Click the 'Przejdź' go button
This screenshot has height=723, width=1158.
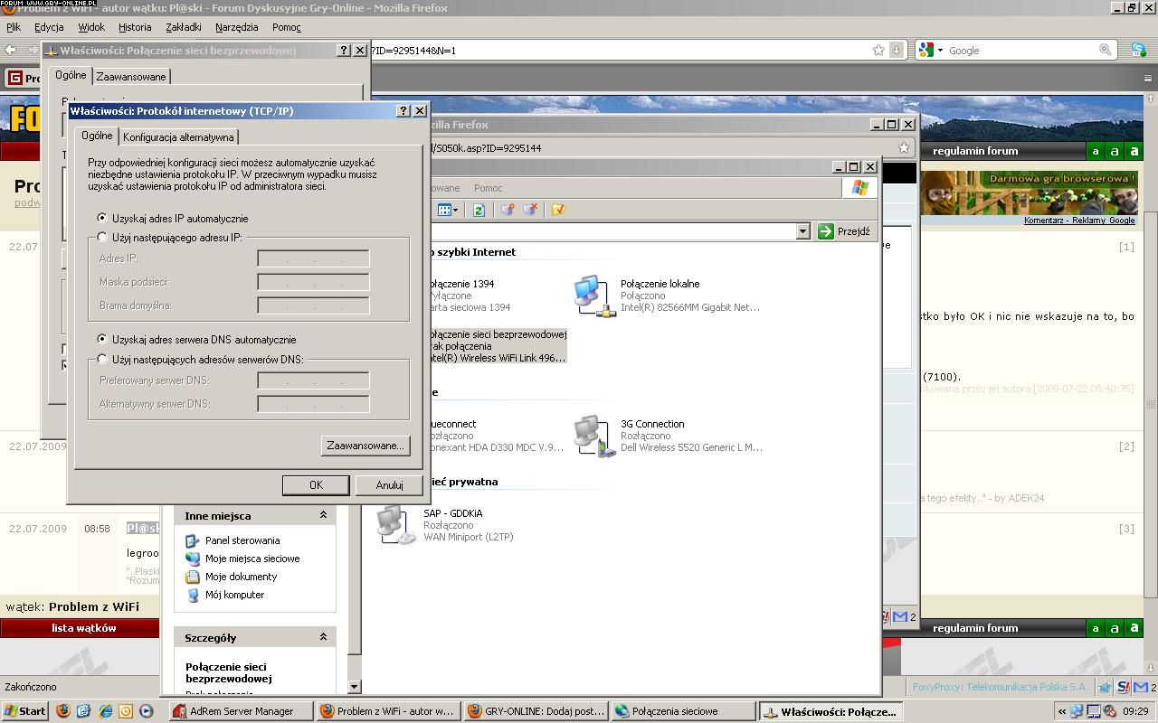tap(844, 231)
